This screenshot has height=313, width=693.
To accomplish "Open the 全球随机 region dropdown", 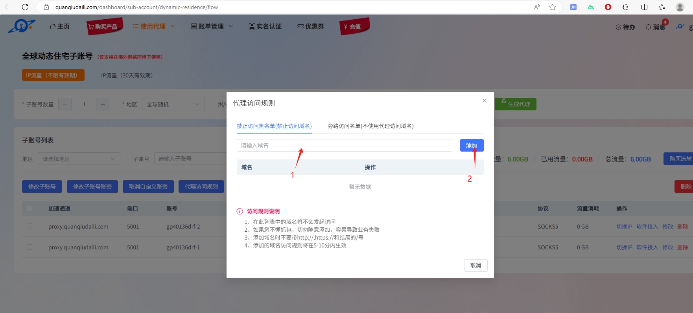I will click(x=173, y=104).
